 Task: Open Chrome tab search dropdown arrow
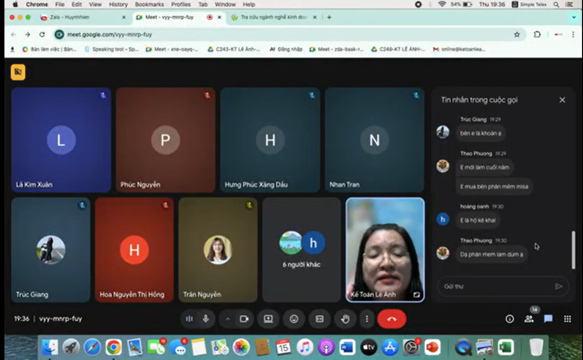574,17
